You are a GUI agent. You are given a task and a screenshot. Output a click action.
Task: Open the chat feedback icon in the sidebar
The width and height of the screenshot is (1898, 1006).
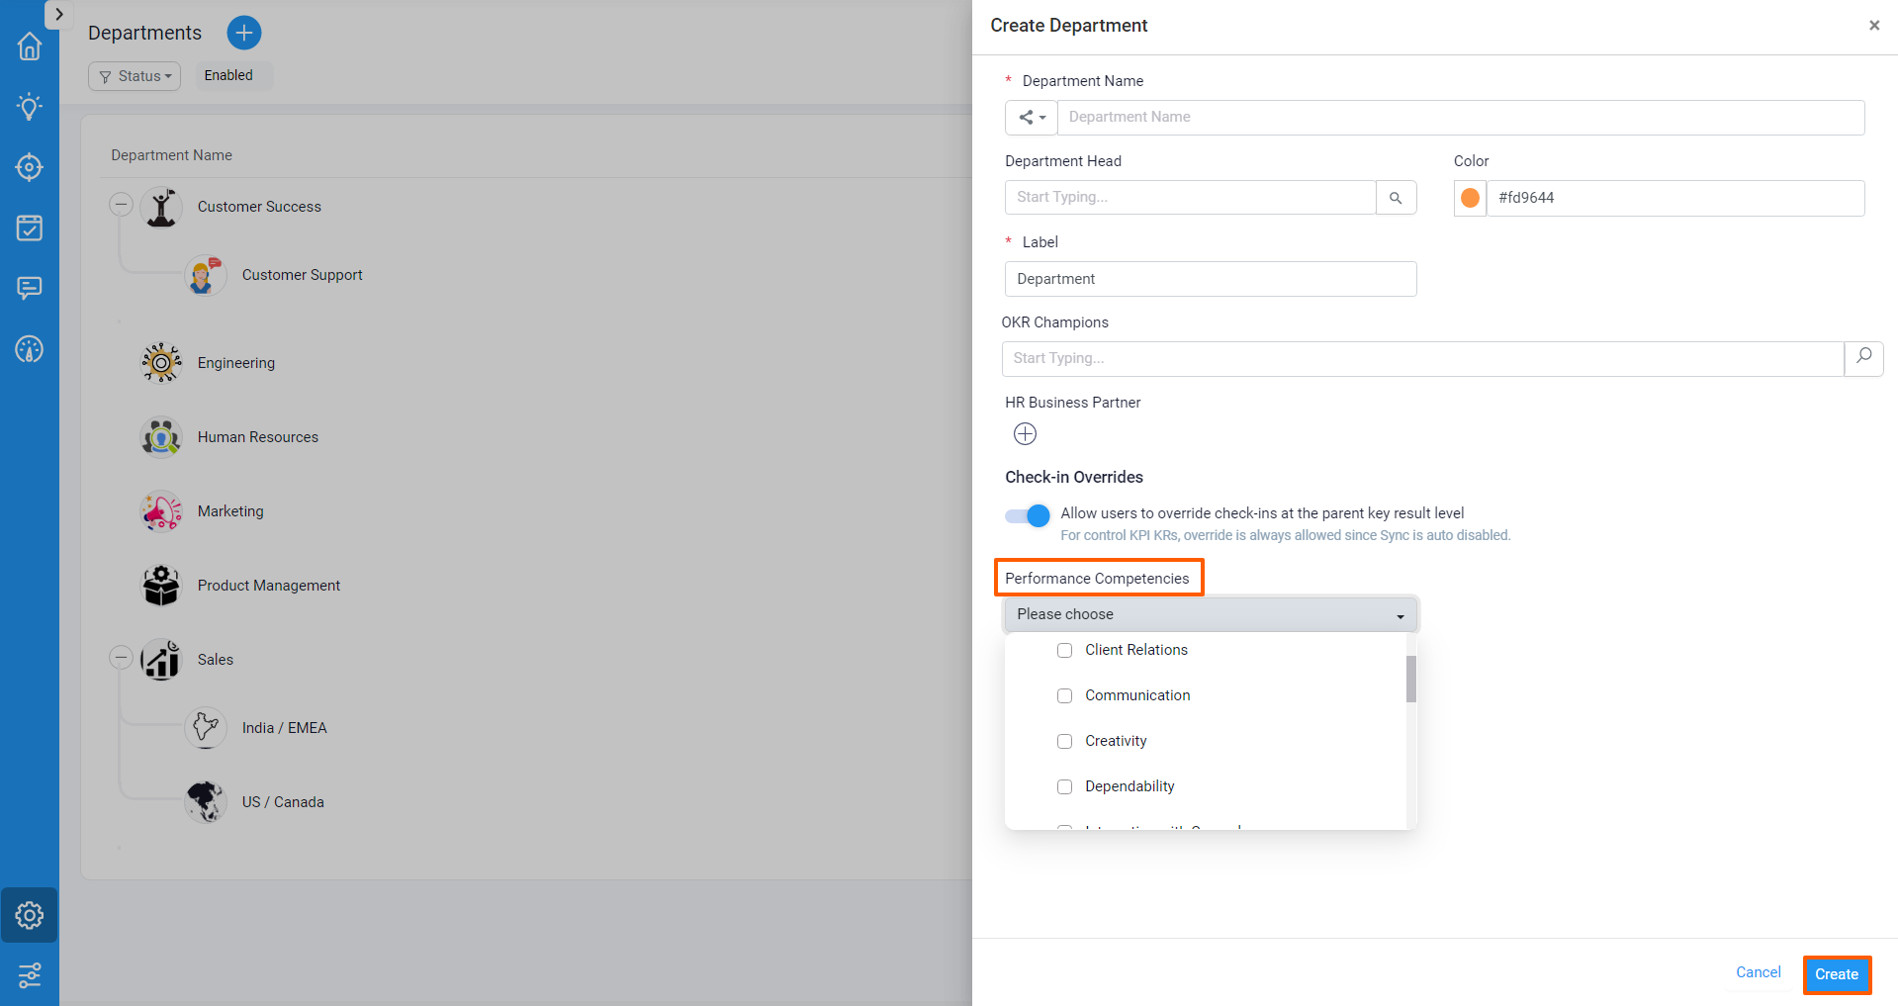30,288
